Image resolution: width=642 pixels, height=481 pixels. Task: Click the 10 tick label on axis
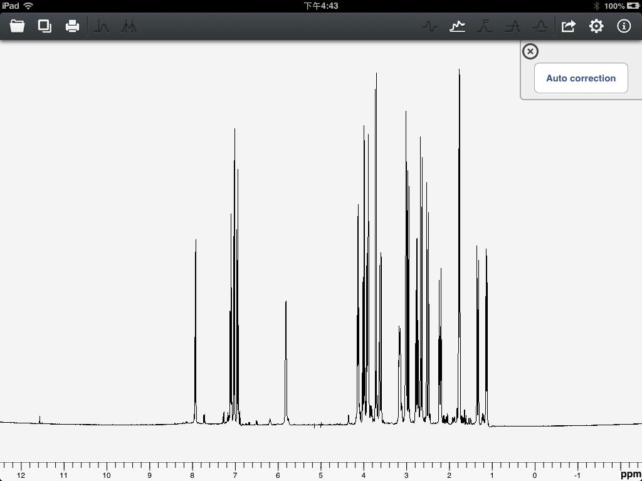pyautogui.click(x=107, y=475)
